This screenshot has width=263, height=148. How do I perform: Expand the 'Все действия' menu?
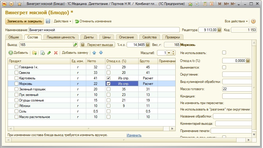236,21
